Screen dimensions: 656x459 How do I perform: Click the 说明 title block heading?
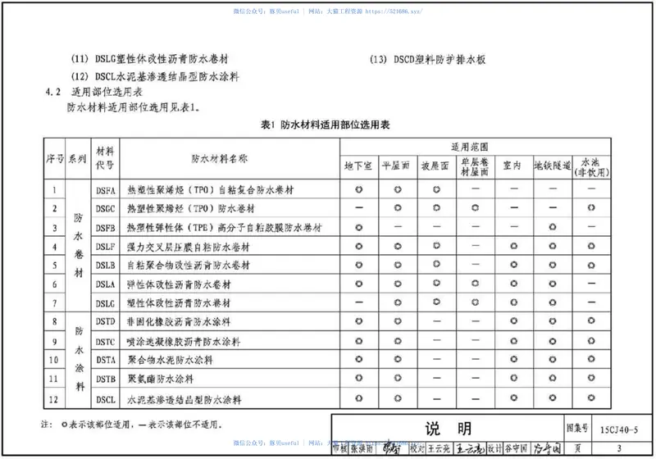[448, 429]
